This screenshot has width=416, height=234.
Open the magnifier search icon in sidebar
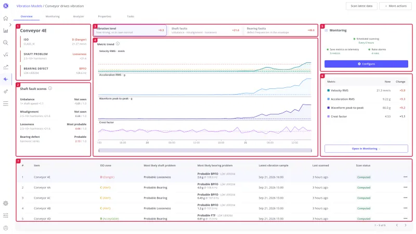6,43
